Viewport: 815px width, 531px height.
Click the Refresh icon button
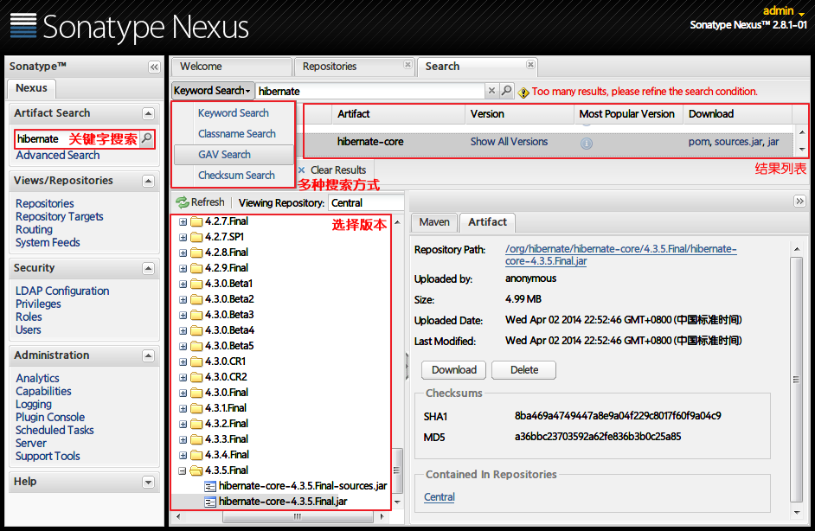(x=182, y=202)
